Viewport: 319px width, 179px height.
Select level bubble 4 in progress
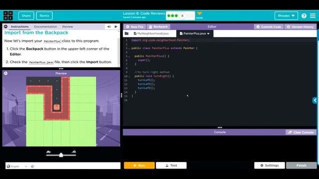(x=182, y=15)
